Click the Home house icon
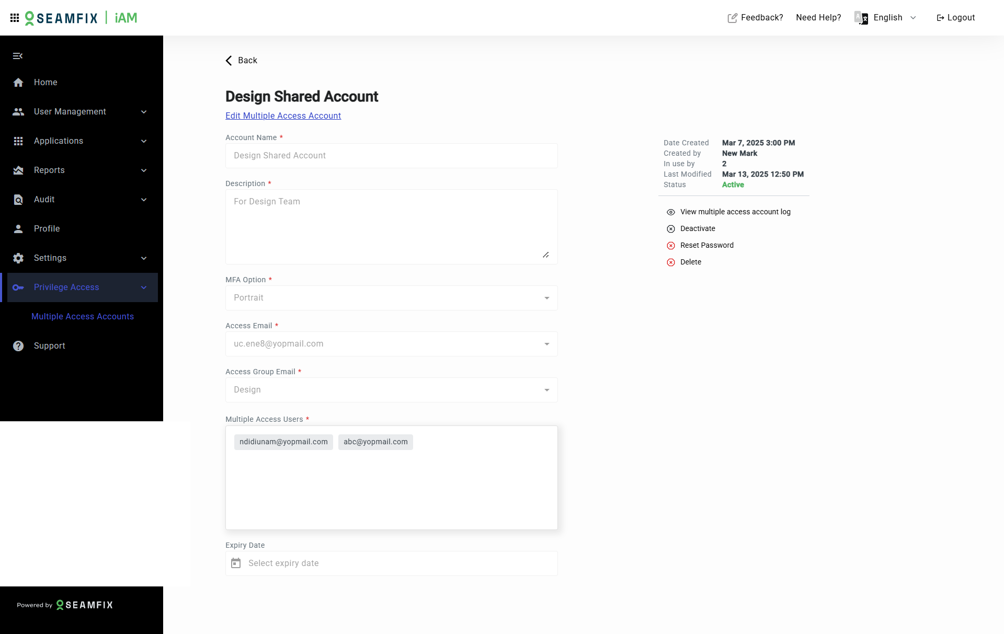Screen dimensions: 1004x634 (x=18, y=83)
